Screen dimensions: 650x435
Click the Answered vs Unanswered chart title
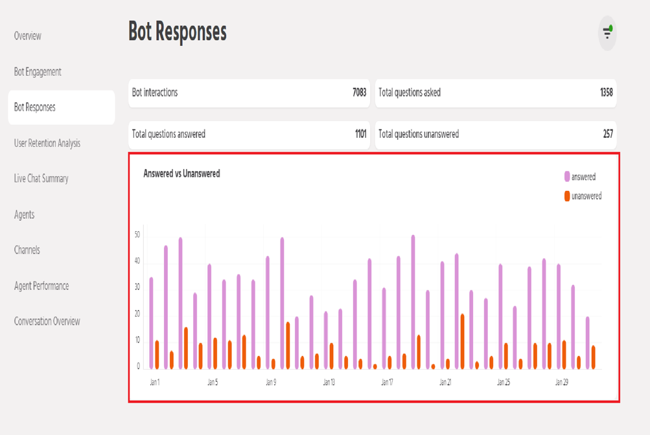click(181, 173)
